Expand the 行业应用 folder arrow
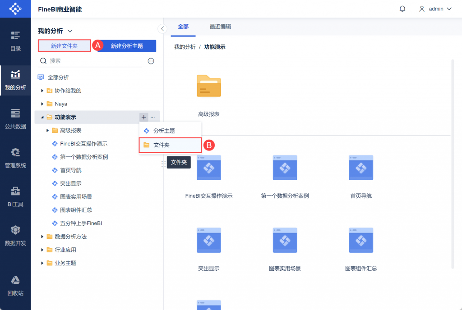Image resolution: width=462 pixels, height=310 pixels. [x=42, y=250]
